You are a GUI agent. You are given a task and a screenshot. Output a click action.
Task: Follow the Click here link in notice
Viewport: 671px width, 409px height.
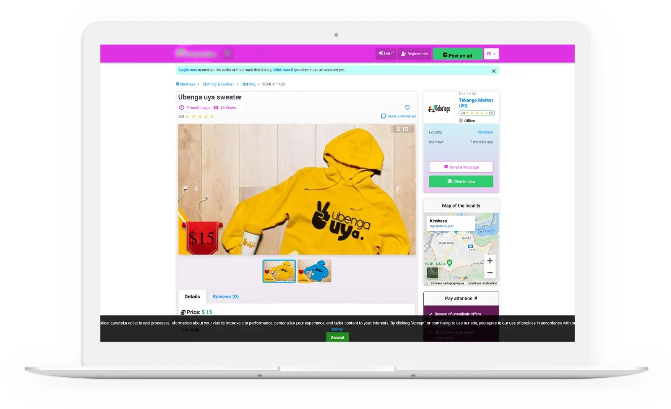click(x=282, y=70)
